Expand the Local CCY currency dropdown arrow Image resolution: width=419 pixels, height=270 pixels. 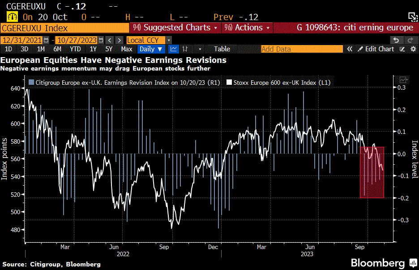[169, 40]
